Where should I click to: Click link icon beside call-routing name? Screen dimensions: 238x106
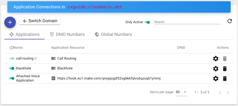coord(36,59)
